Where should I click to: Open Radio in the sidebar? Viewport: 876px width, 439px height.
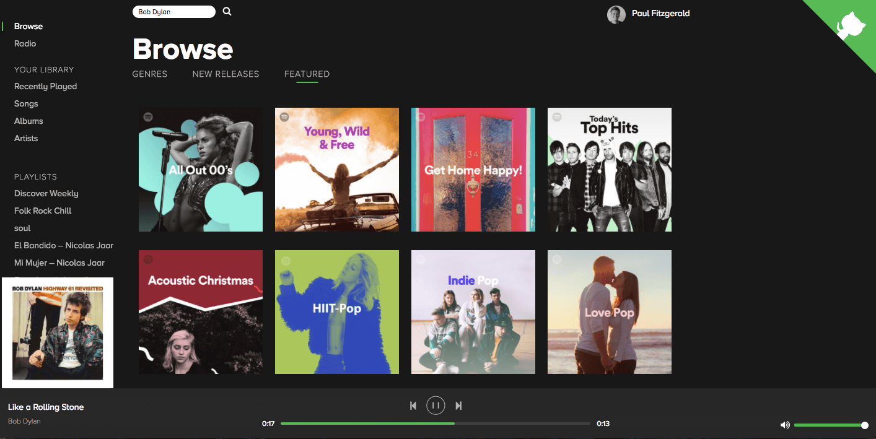(x=25, y=43)
